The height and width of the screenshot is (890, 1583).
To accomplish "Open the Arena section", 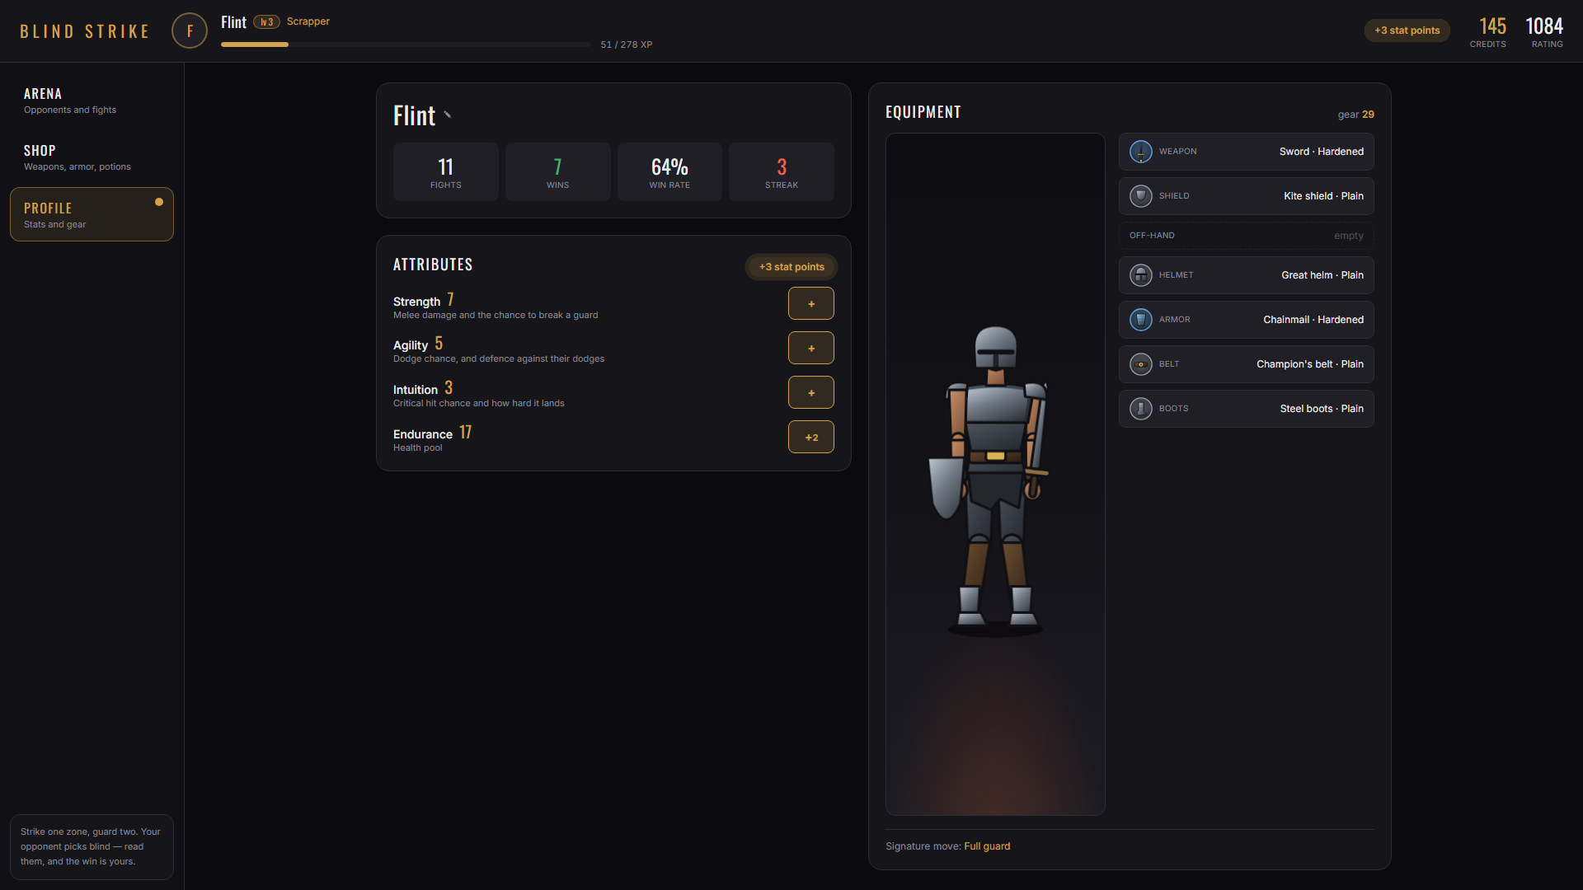I will 92,101.
